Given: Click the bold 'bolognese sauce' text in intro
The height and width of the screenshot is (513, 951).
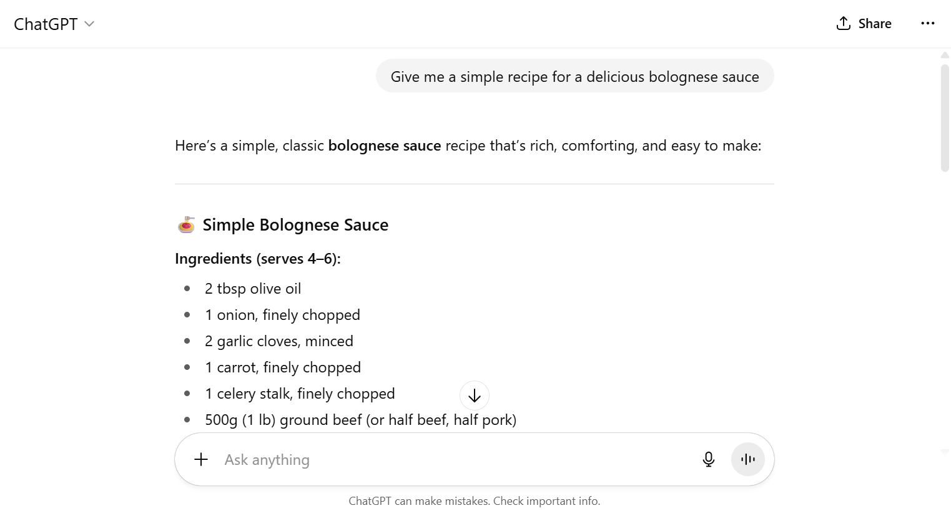Looking at the screenshot, I should [385, 146].
